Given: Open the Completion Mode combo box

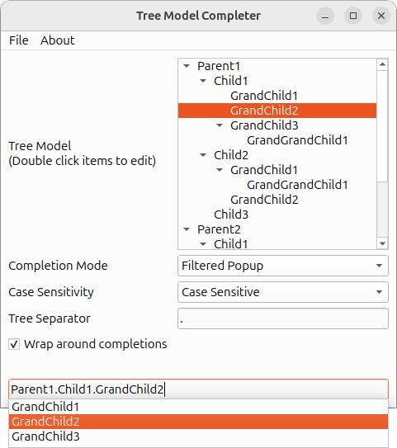Looking at the screenshot, I should 283,266.
